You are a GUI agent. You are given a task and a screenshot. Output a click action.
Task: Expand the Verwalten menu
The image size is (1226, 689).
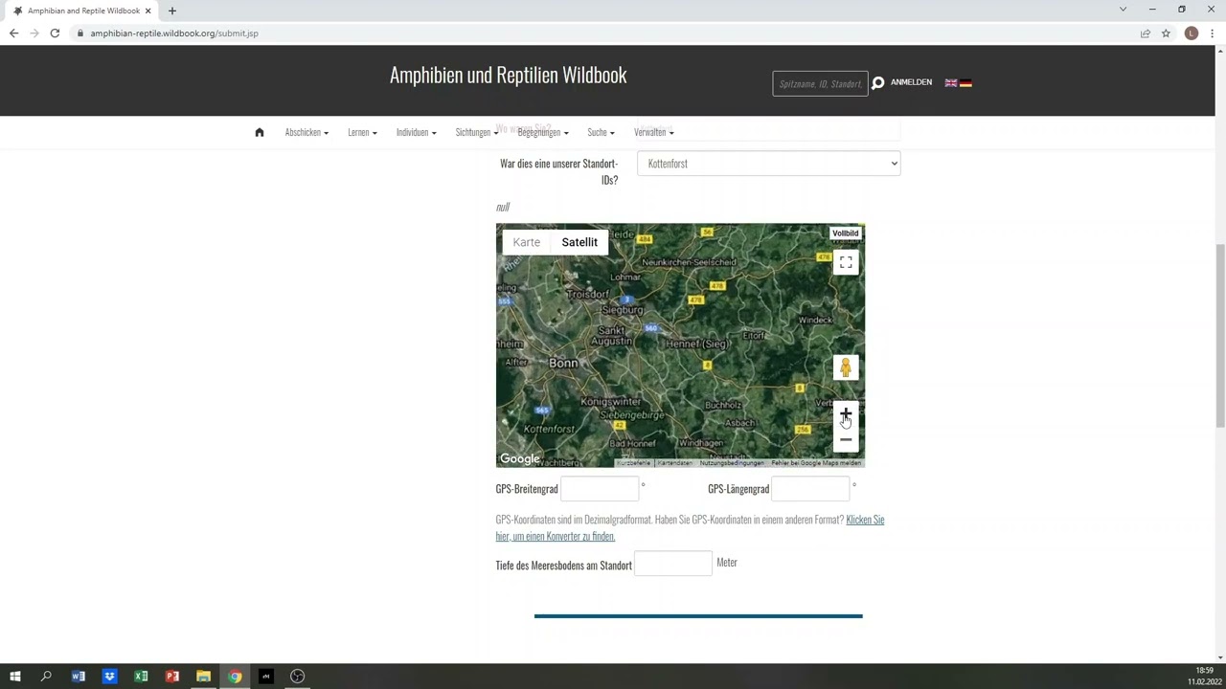(653, 132)
